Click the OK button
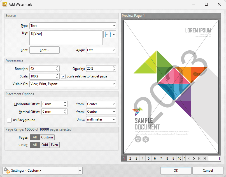Screen dimensions: 226x177 coord(176,171)
